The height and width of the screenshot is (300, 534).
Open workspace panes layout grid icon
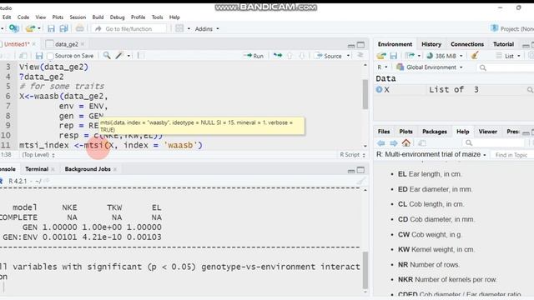click(x=179, y=28)
